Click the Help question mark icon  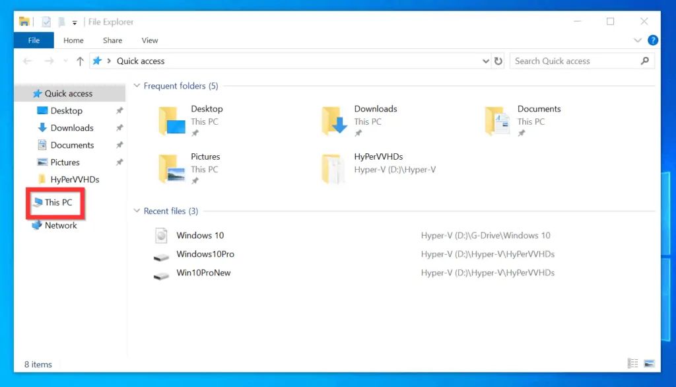pos(653,40)
